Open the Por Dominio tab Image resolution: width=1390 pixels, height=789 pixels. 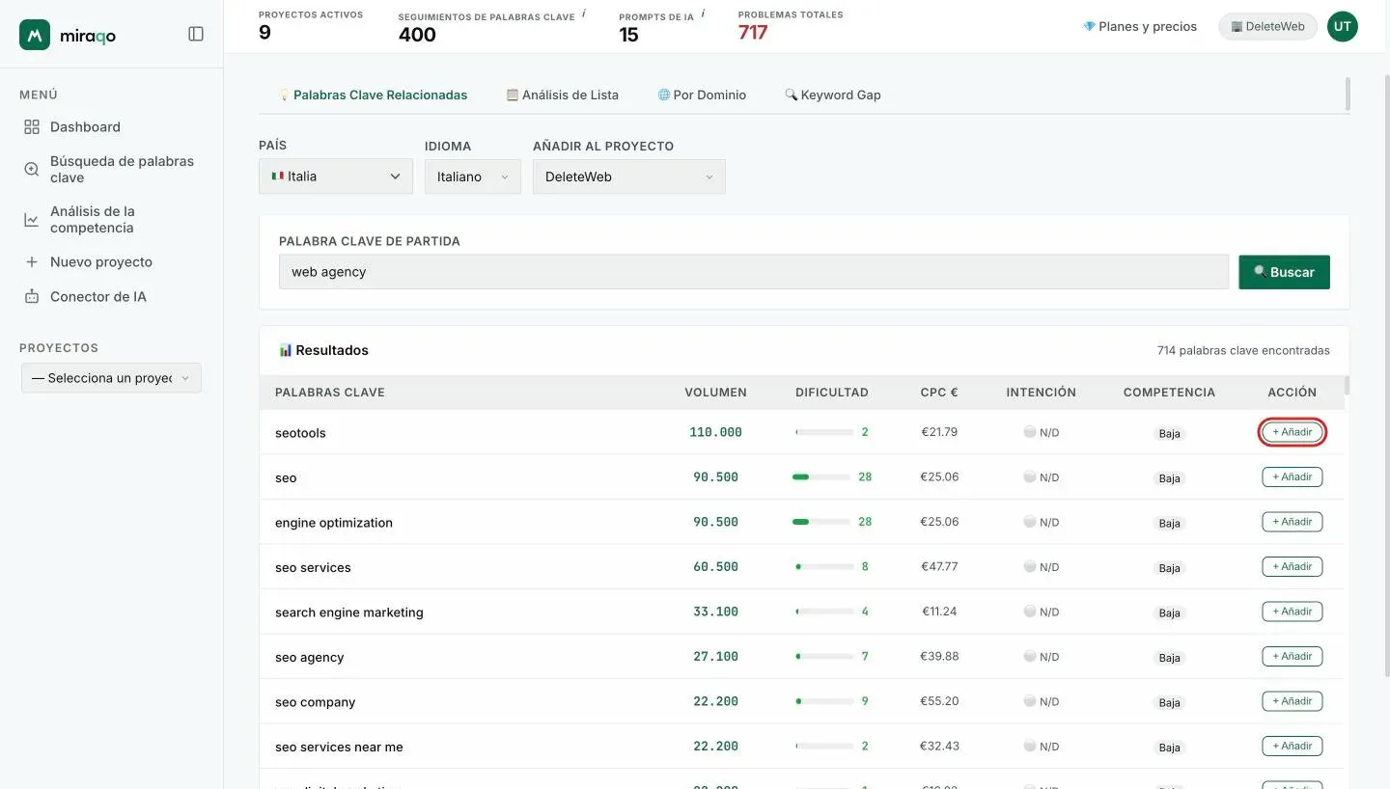coord(702,95)
